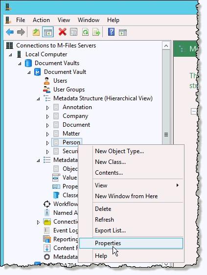Screen dimensions: 207x275
Task: Click the Up one level folder icon
Action: pos(36,32)
